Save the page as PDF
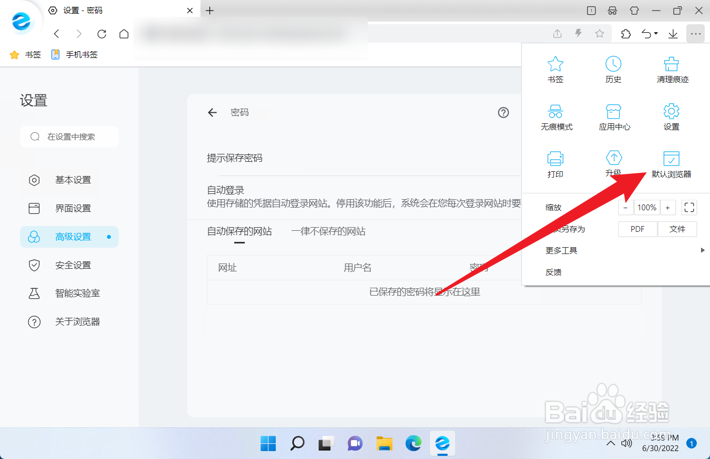 click(638, 229)
